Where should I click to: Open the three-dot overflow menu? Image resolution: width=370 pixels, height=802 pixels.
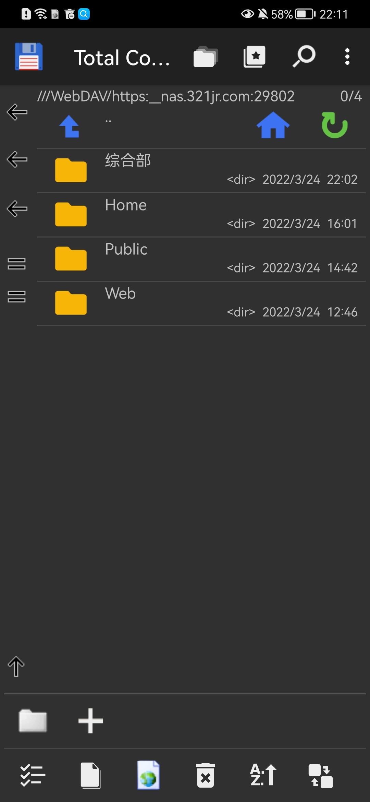pyautogui.click(x=347, y=57)
